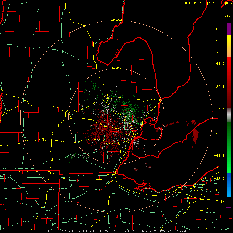
Task: Click the 45.6 legend value
Action: click(220, 75)
